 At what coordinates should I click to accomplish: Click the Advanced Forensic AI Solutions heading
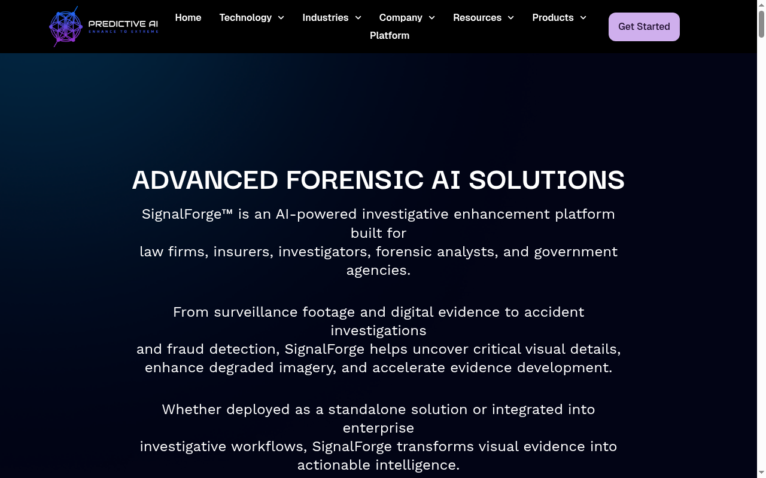378,180
